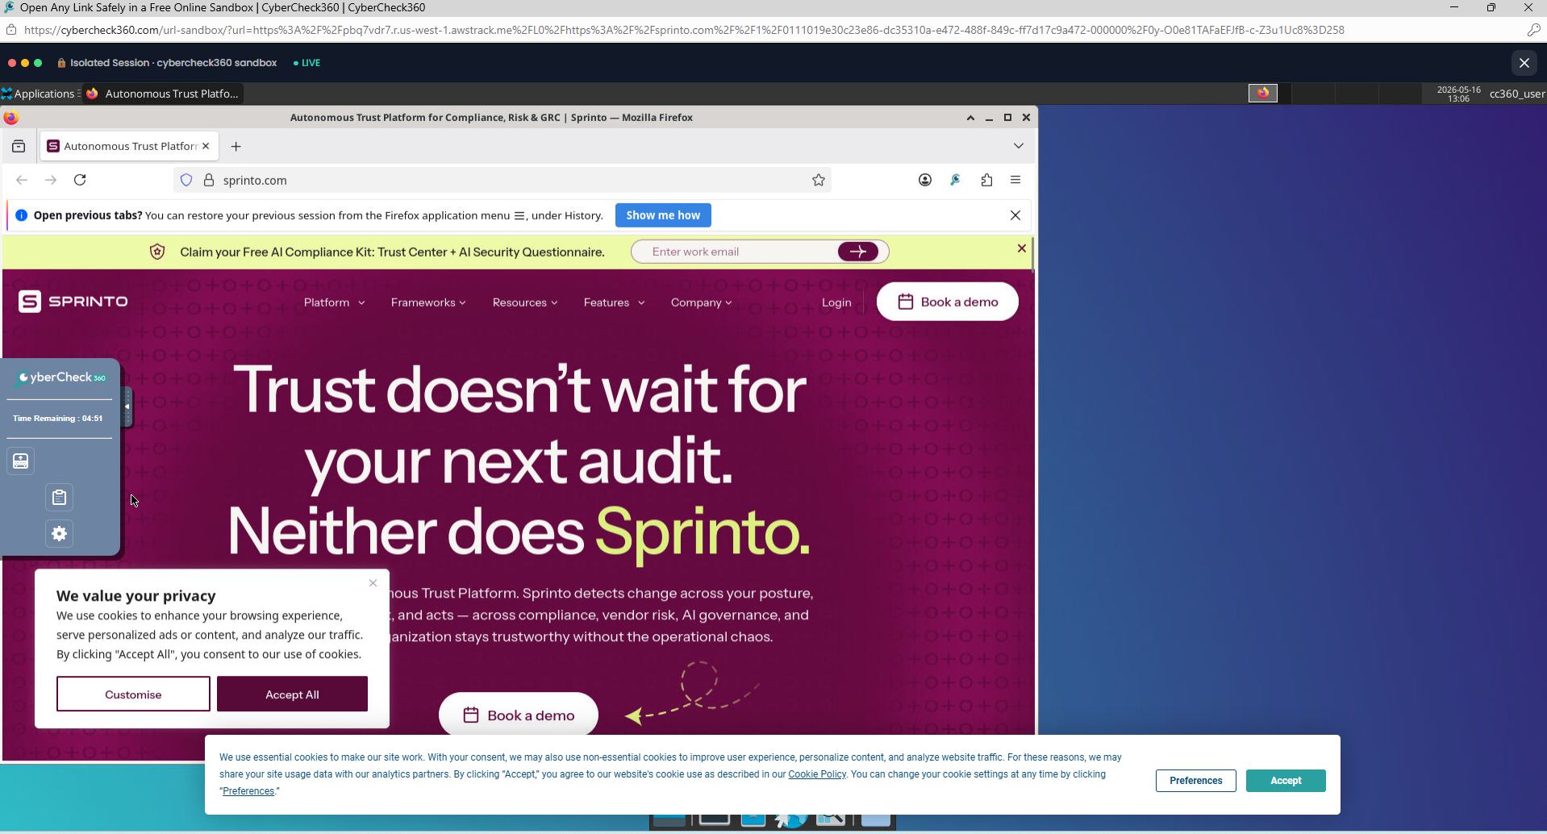
Task: Open the cc360_user panel menu
Action: (x=1516, y=94)
